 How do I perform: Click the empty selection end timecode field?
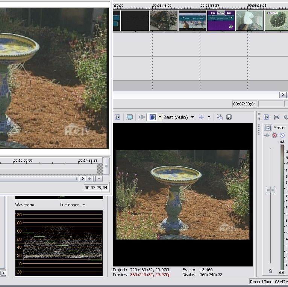click(270, 104)
